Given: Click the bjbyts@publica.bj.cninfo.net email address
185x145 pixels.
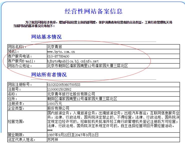Looking at the screenshot, I should (73, 61).
